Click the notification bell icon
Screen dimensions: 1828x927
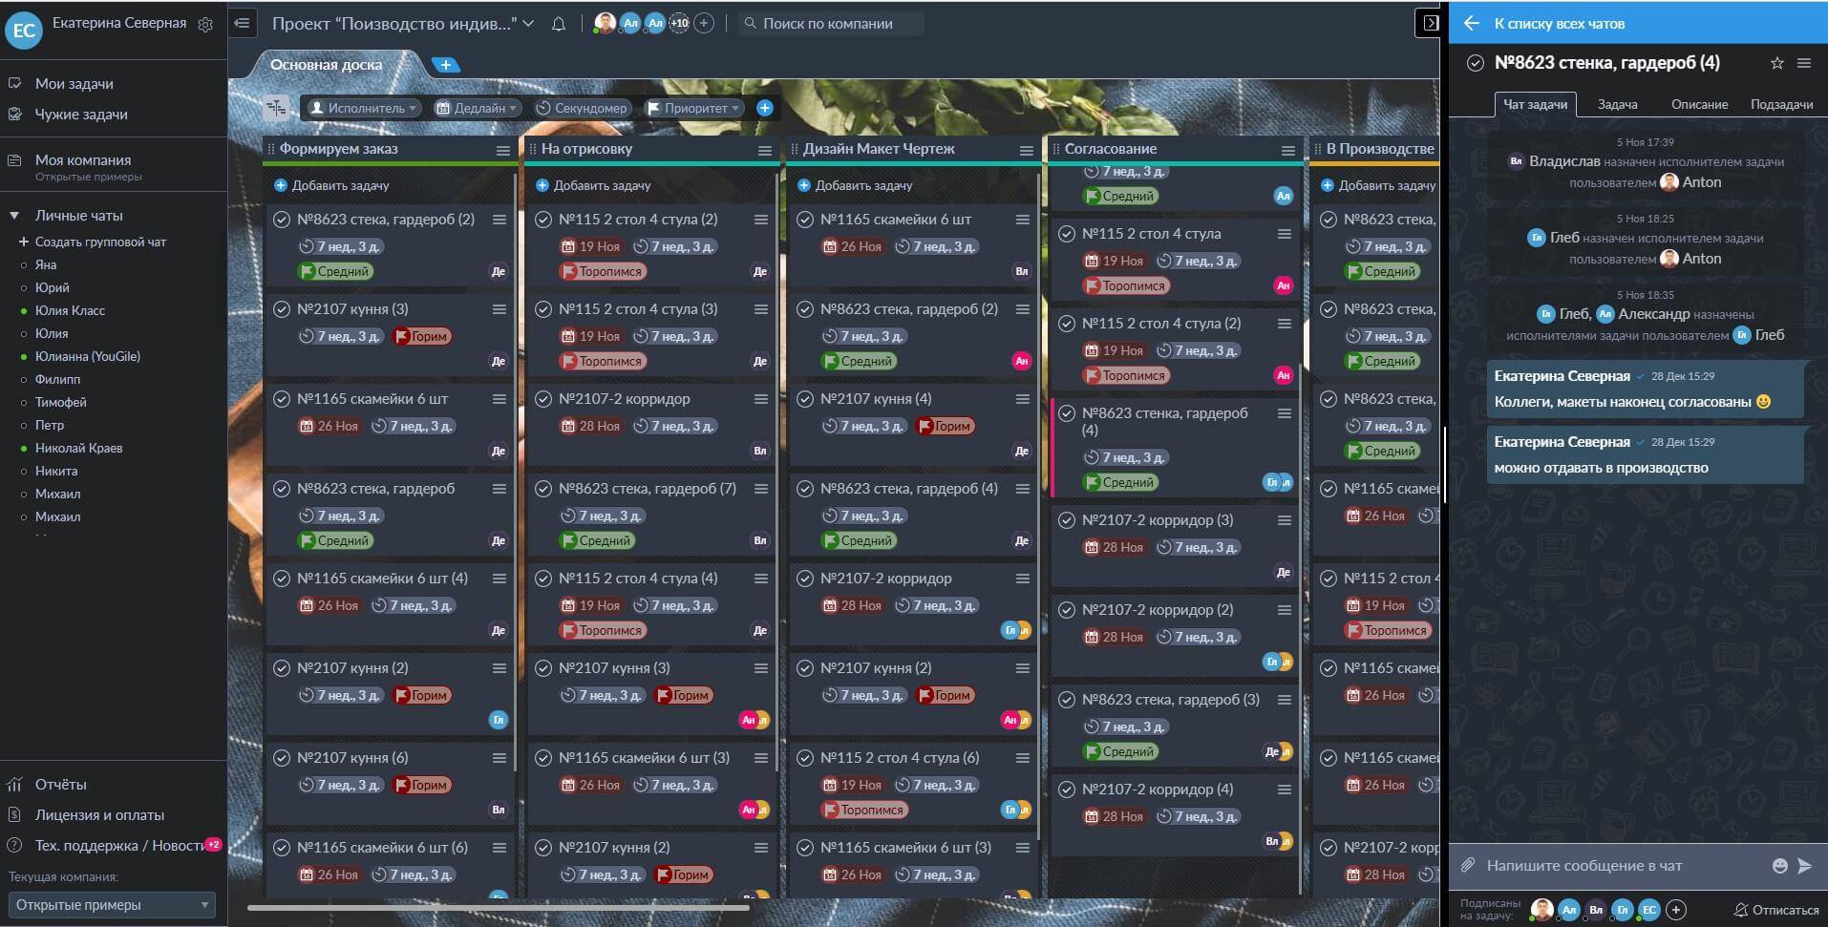click(x=559, y=24)
